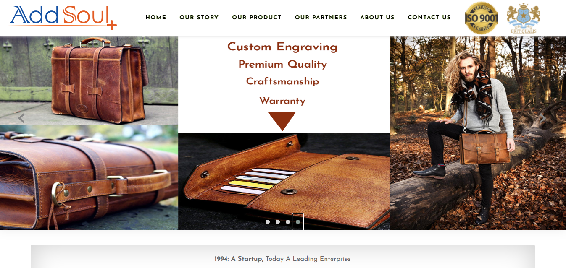Screen dimensions: 566x268
Task: Open the Our Story page
Action: click(199, 17)
